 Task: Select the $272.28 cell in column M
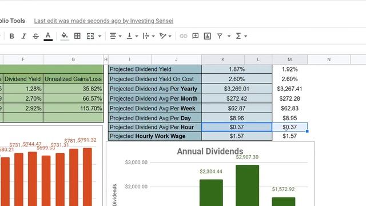coord(290,98)
